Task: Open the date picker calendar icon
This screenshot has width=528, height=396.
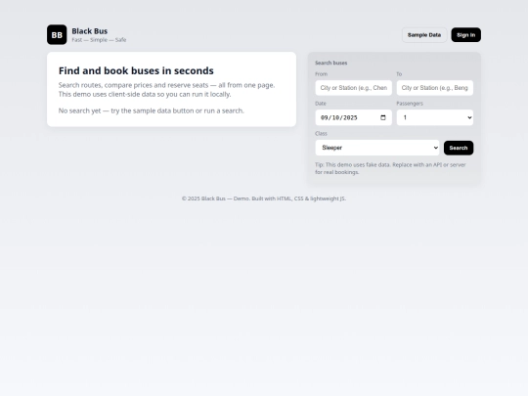Action: [383, 117]
